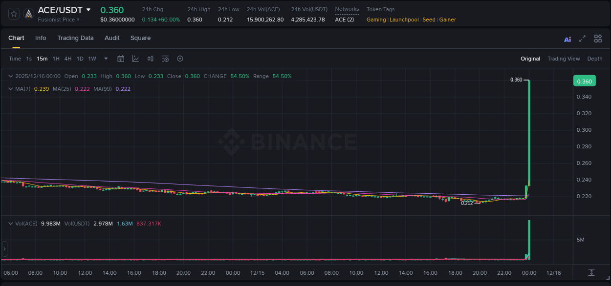Open the widgets grid icon
The height and width of the screenshot is (286, 611).
click(597, 39)
